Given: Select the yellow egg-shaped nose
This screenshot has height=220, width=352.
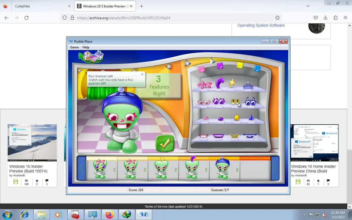Looking at the screenshot, I should coord(237,118).
